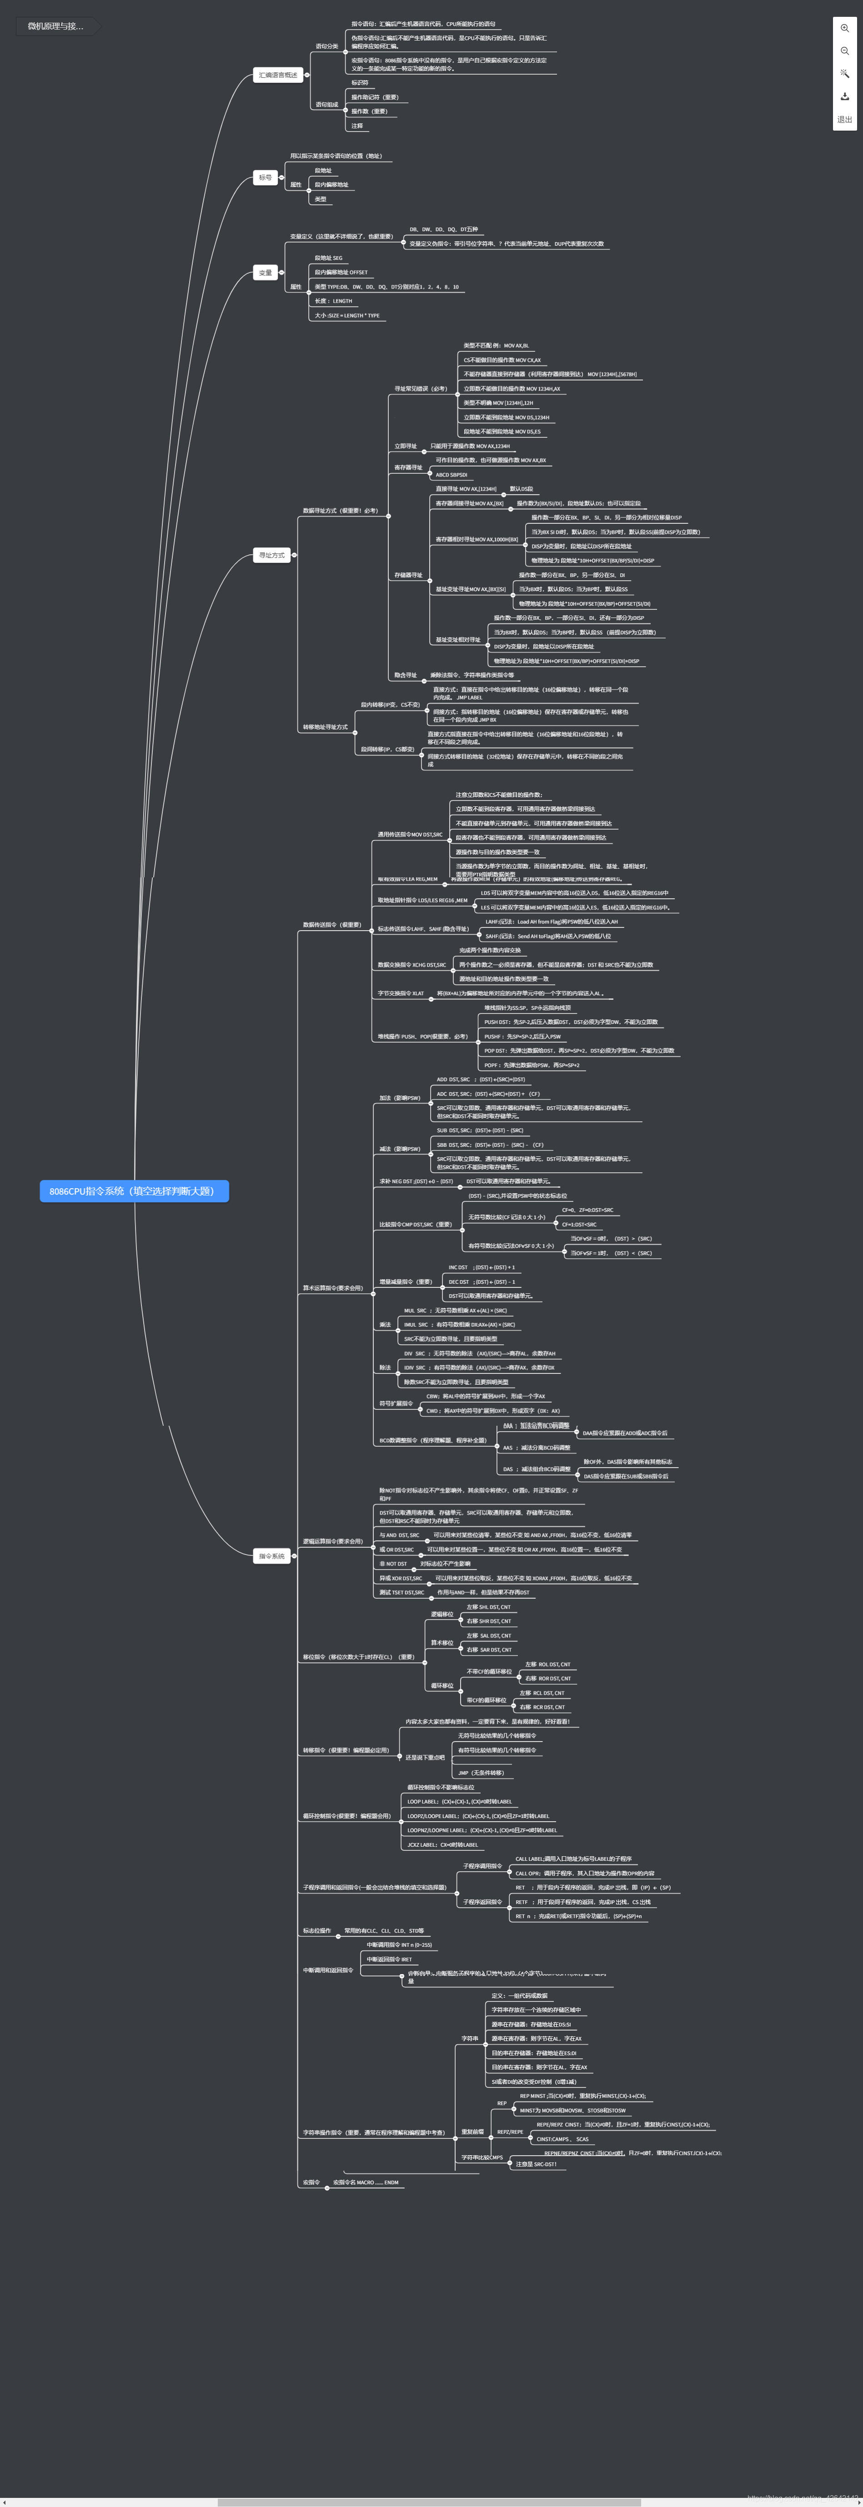863x2507 pixels.
Task: Select the 隐含寻址 node
Action: point(405,674)
